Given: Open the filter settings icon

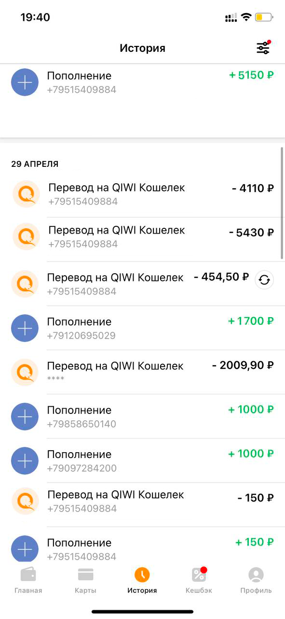Looking at the screenshot, I should coord(263,48).
